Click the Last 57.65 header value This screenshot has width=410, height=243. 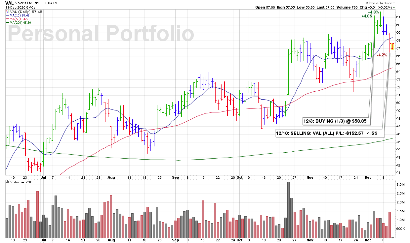[x=326, y=7]
